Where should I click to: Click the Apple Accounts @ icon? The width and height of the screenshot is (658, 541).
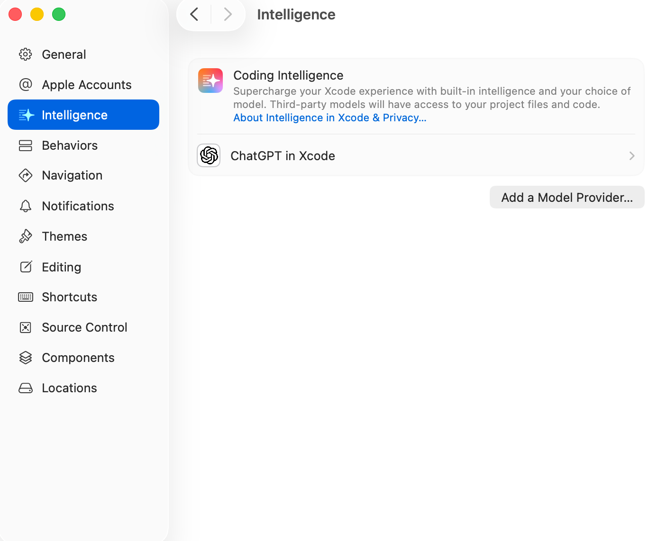click(26, 85)
